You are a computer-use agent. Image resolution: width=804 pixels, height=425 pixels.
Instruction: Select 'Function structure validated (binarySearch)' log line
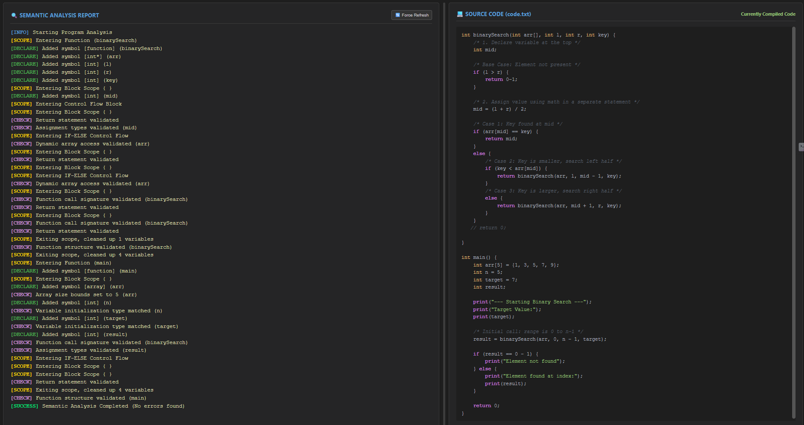click(x=91, y=247)
